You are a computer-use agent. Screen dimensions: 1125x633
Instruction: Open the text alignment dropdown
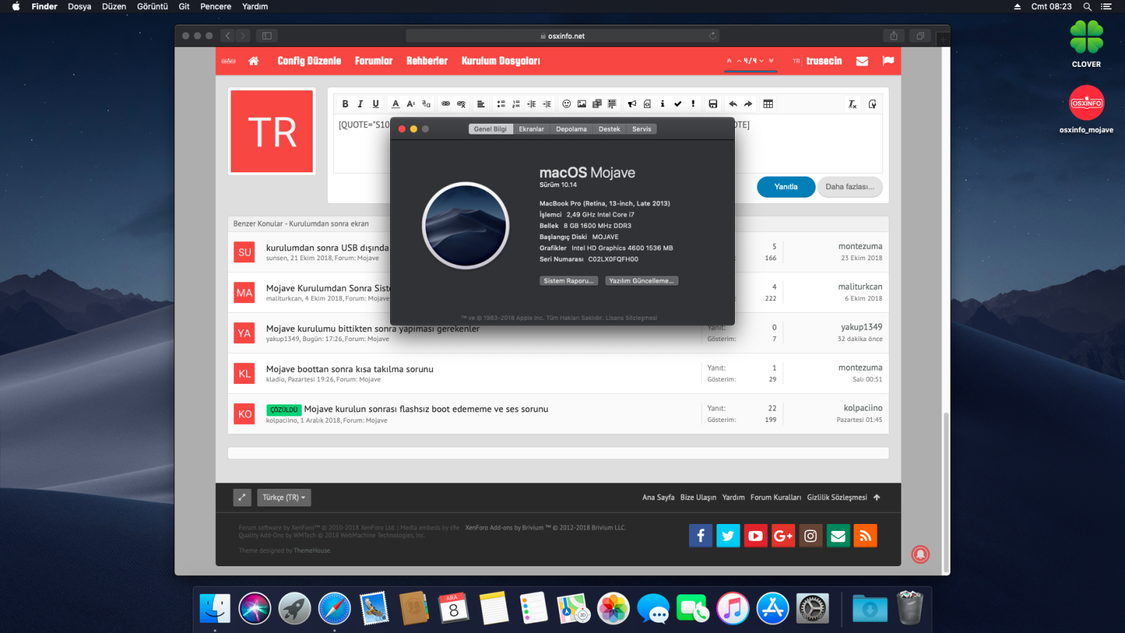pos(481,104)
